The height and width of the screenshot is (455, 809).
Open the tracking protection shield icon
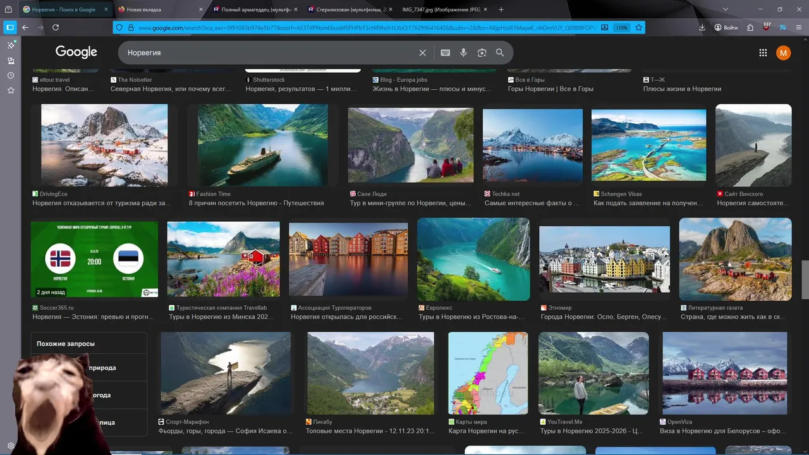click(x=120, y=28)
